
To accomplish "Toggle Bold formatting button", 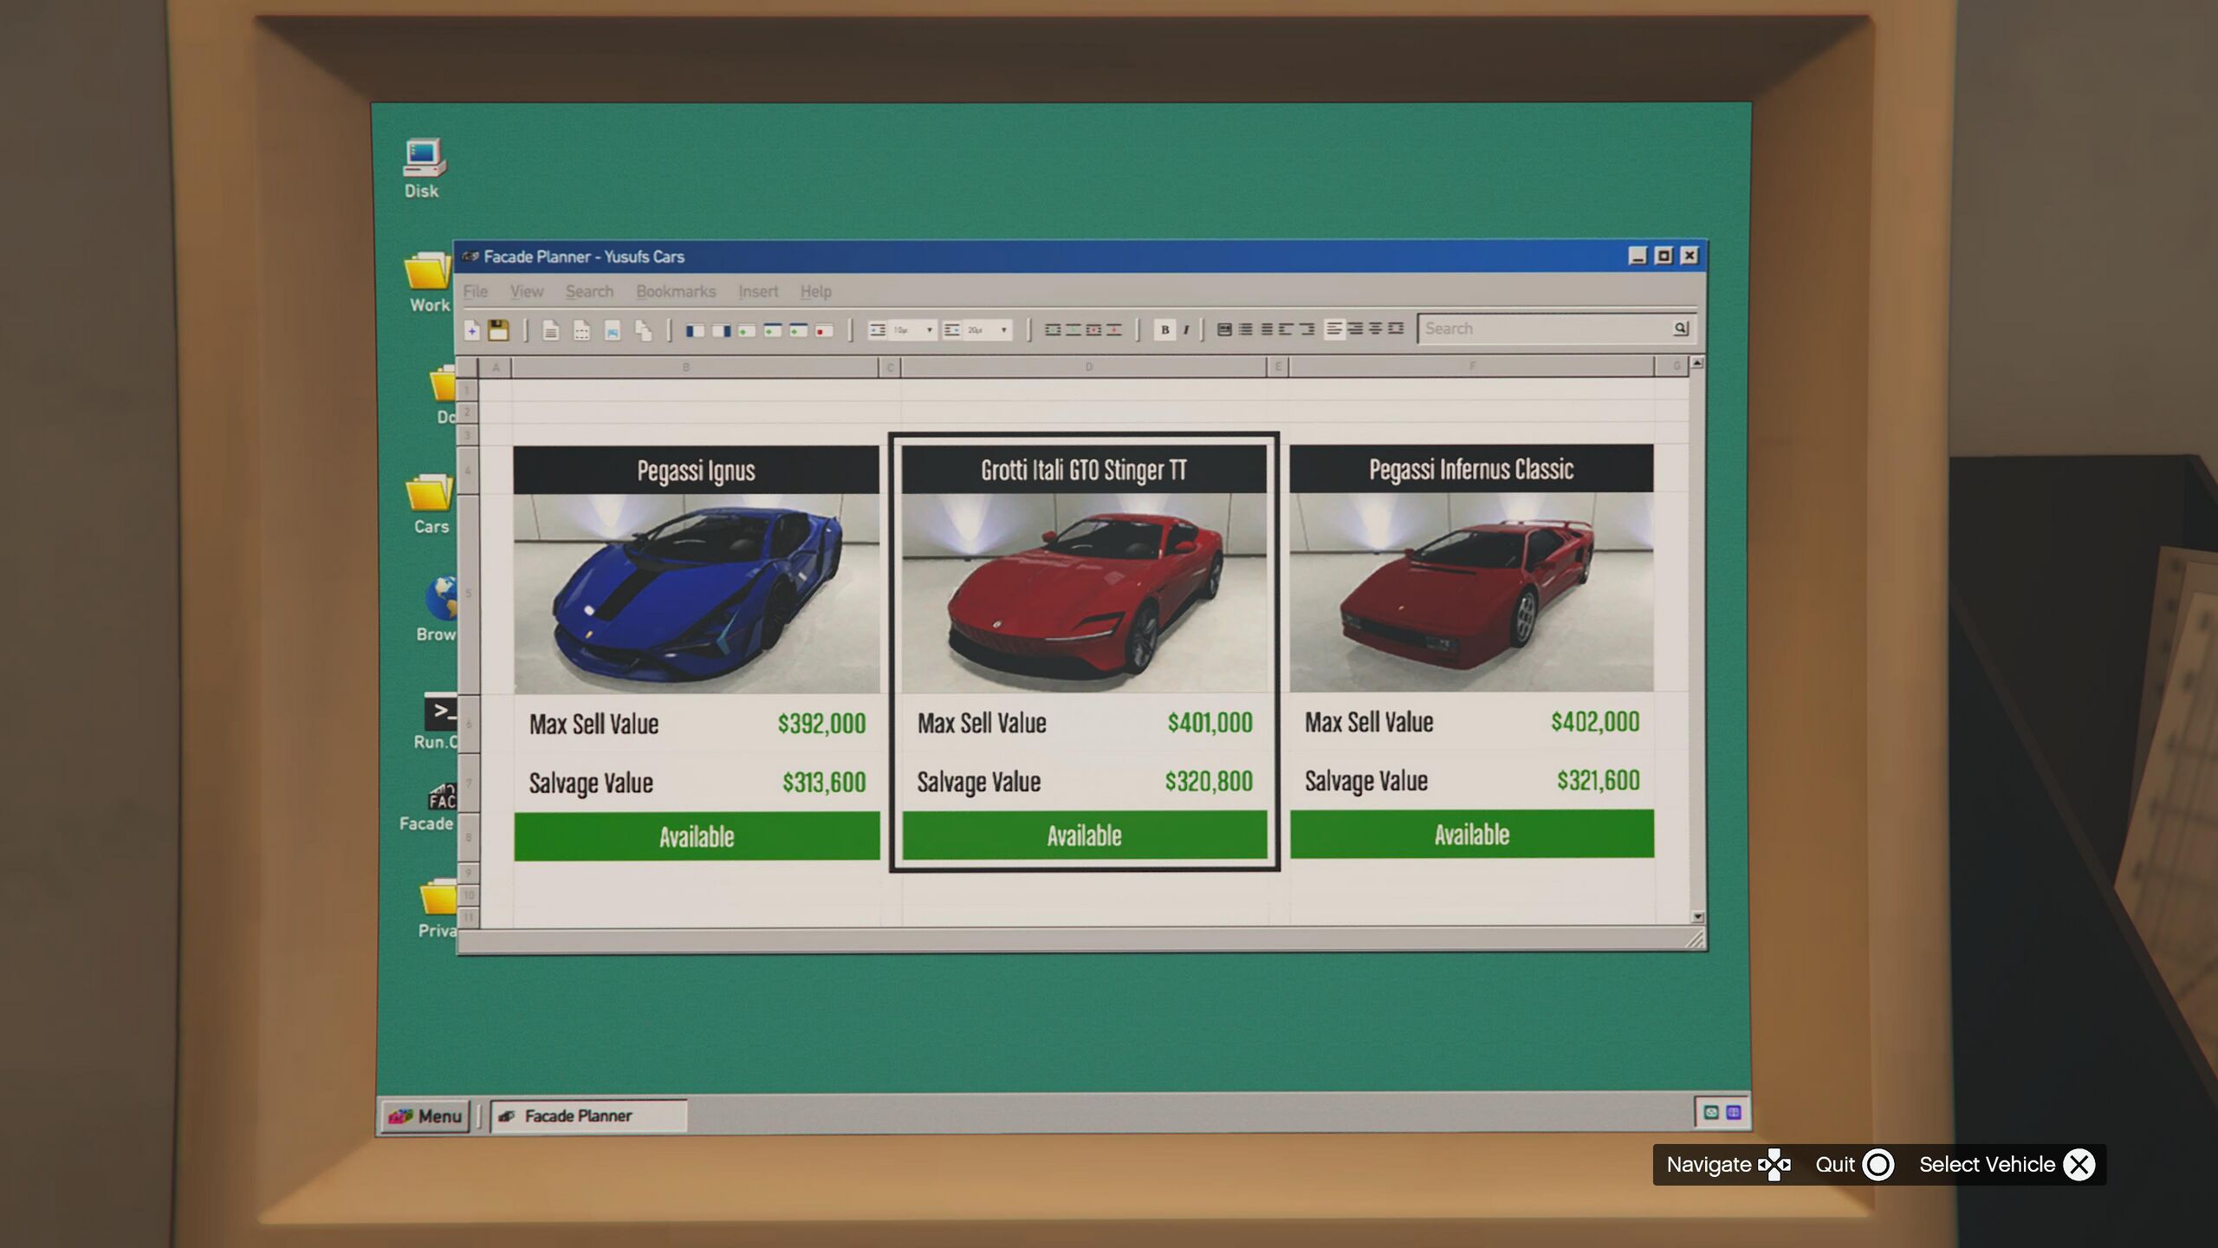I will 1164,329.
